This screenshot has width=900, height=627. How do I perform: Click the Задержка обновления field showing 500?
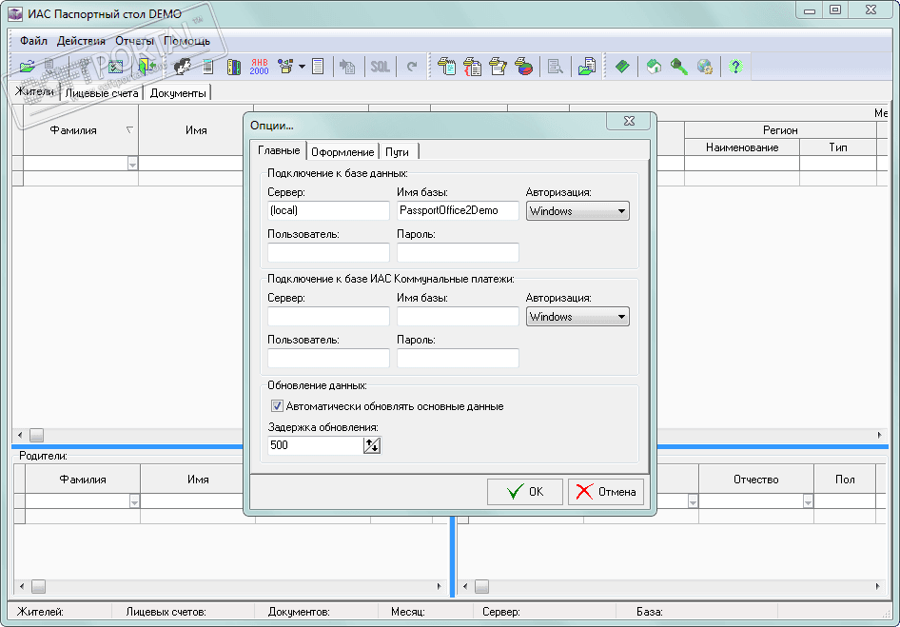(315, 445)
